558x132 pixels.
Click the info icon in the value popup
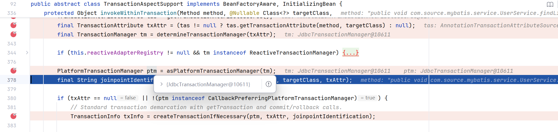click(x=269, y=84)
